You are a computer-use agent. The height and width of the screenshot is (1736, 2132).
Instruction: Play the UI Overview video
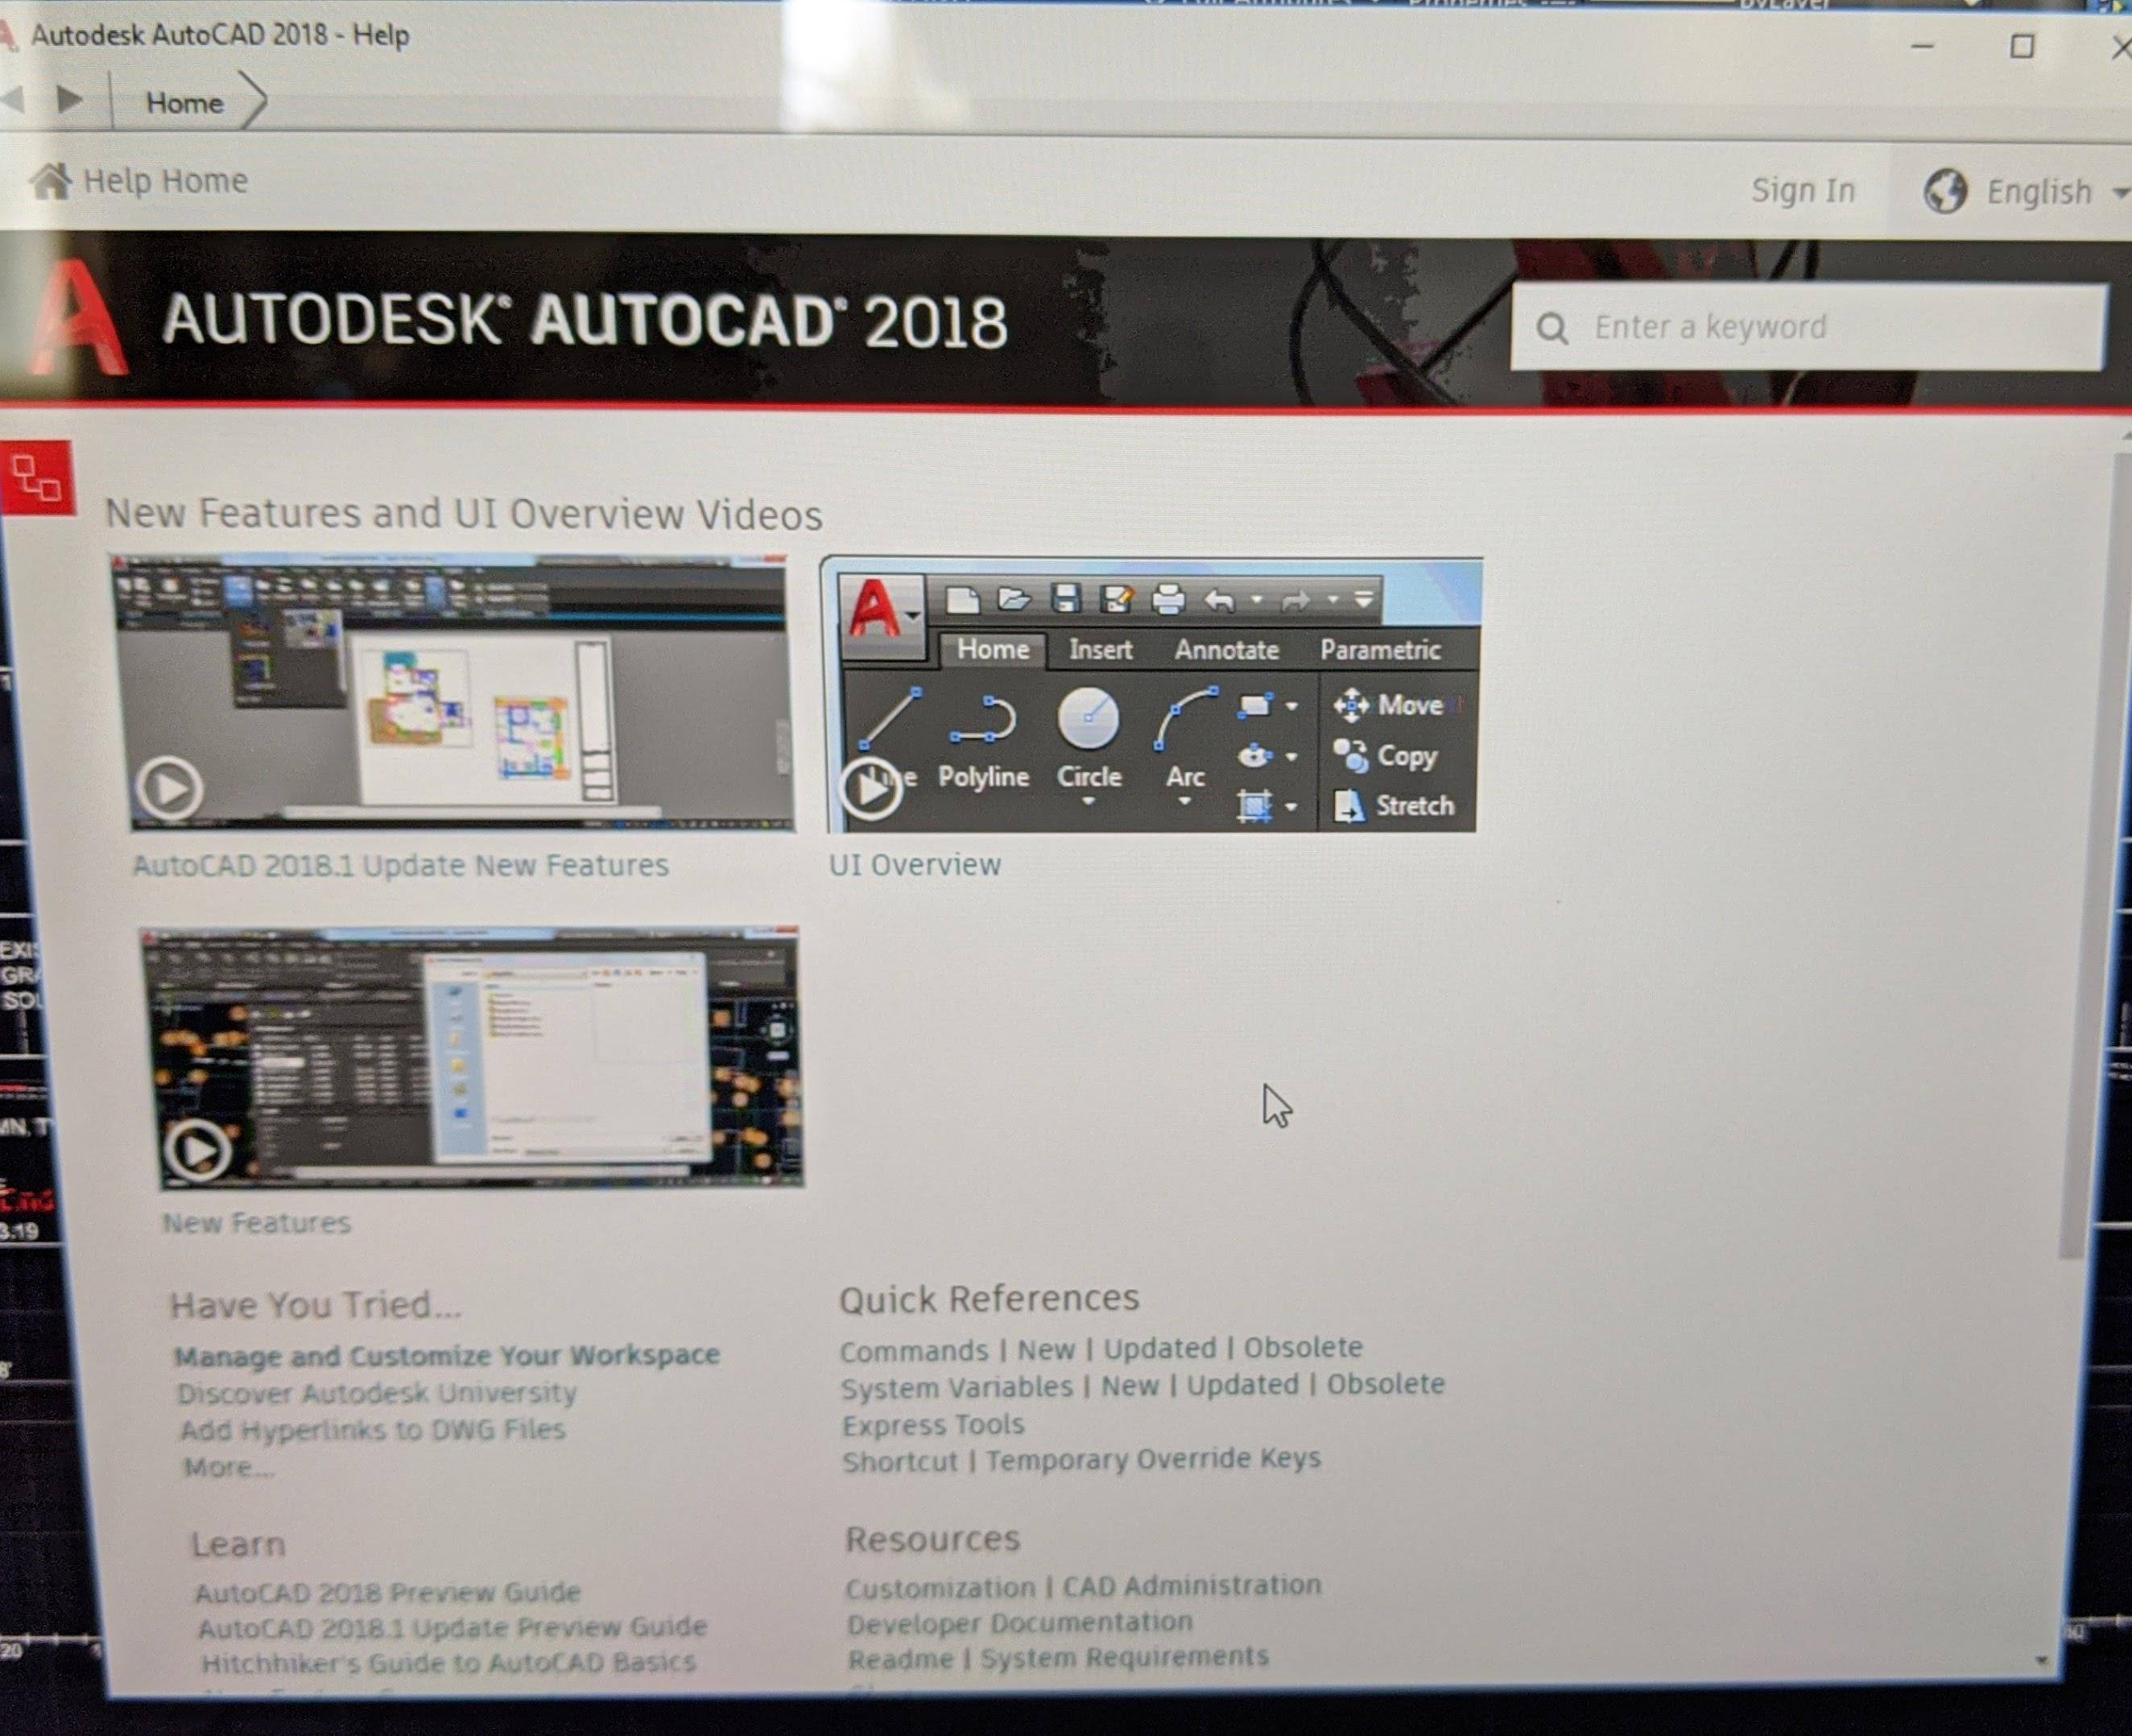[x=871, y=788]
